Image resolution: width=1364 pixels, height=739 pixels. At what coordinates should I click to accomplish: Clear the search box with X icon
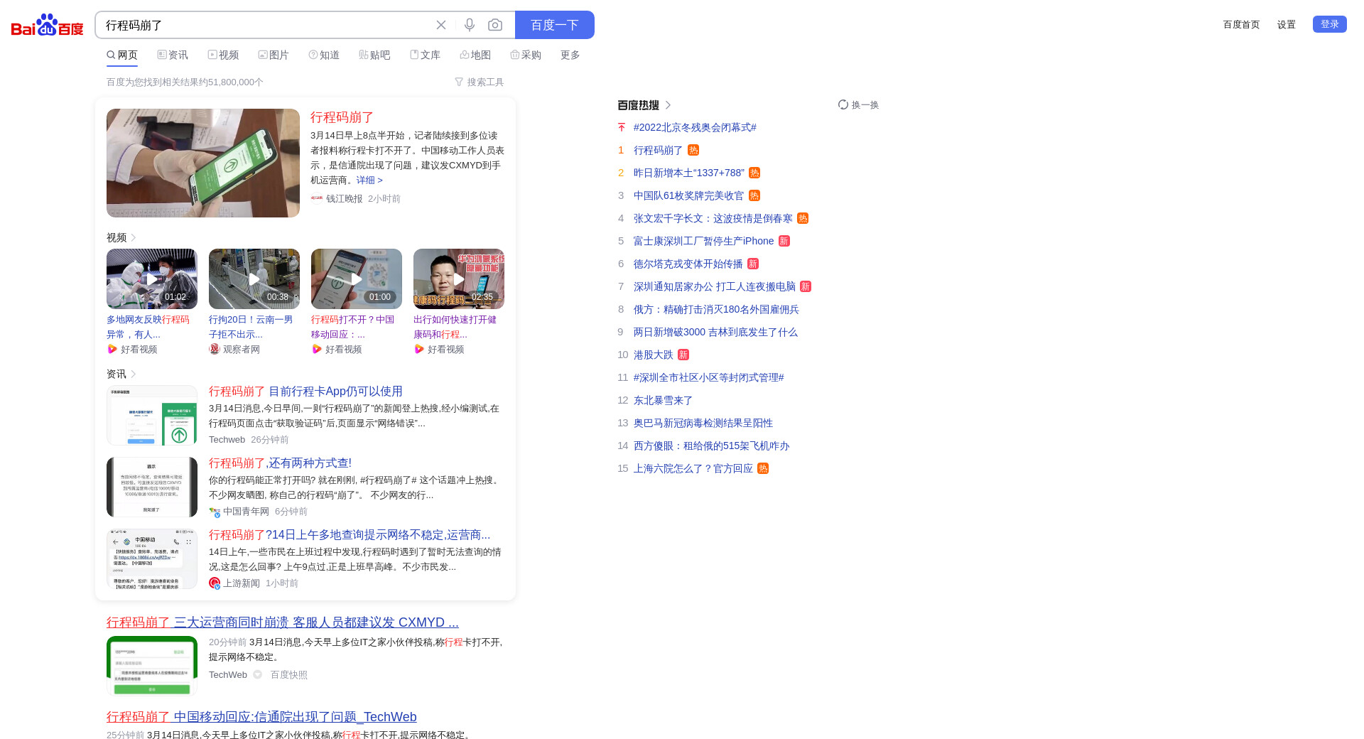(x=441, y=25)
